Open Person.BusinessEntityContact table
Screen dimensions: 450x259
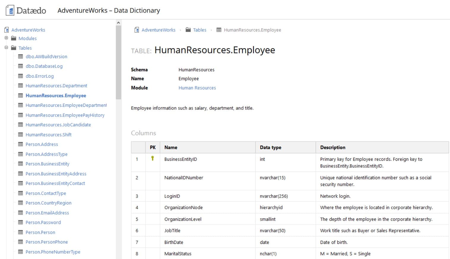click(x=55, y=183)
